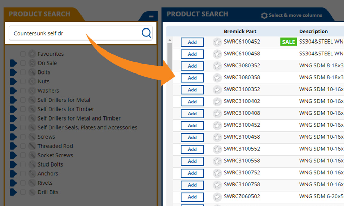Click the Washers category icon

(x=32, y=91)
